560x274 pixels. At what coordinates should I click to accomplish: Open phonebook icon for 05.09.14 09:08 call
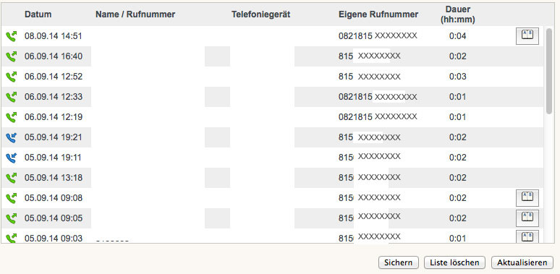coord(527,197)
